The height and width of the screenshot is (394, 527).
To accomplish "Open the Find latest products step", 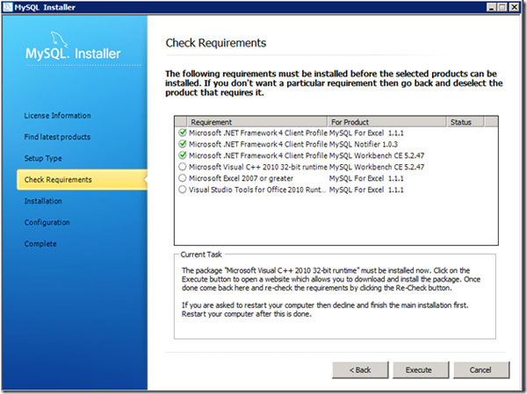I will (57, 137).
